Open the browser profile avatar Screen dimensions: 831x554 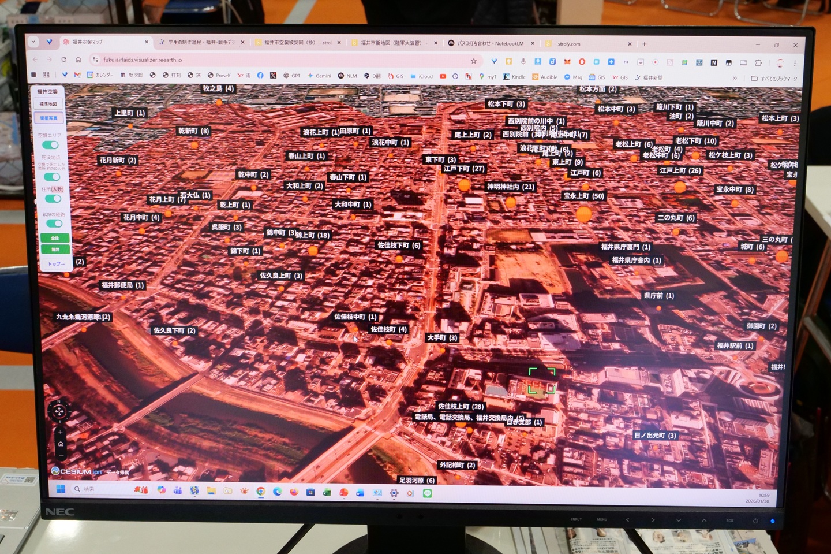780,63
